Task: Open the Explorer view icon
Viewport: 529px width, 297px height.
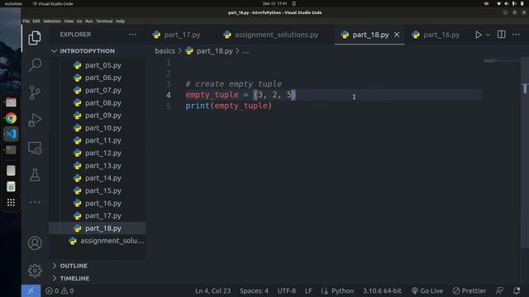Action: pyautogui.click(x=35, y=38)
